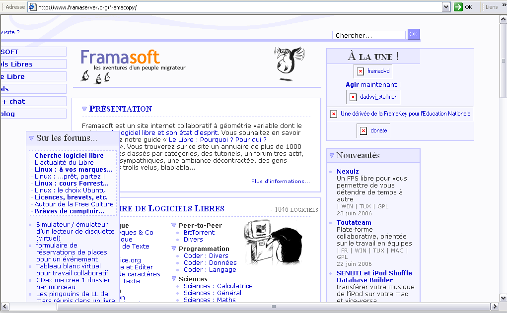Open the SOFT item in the side menu
Screen dimensions: 507x313
click(33, 52)
